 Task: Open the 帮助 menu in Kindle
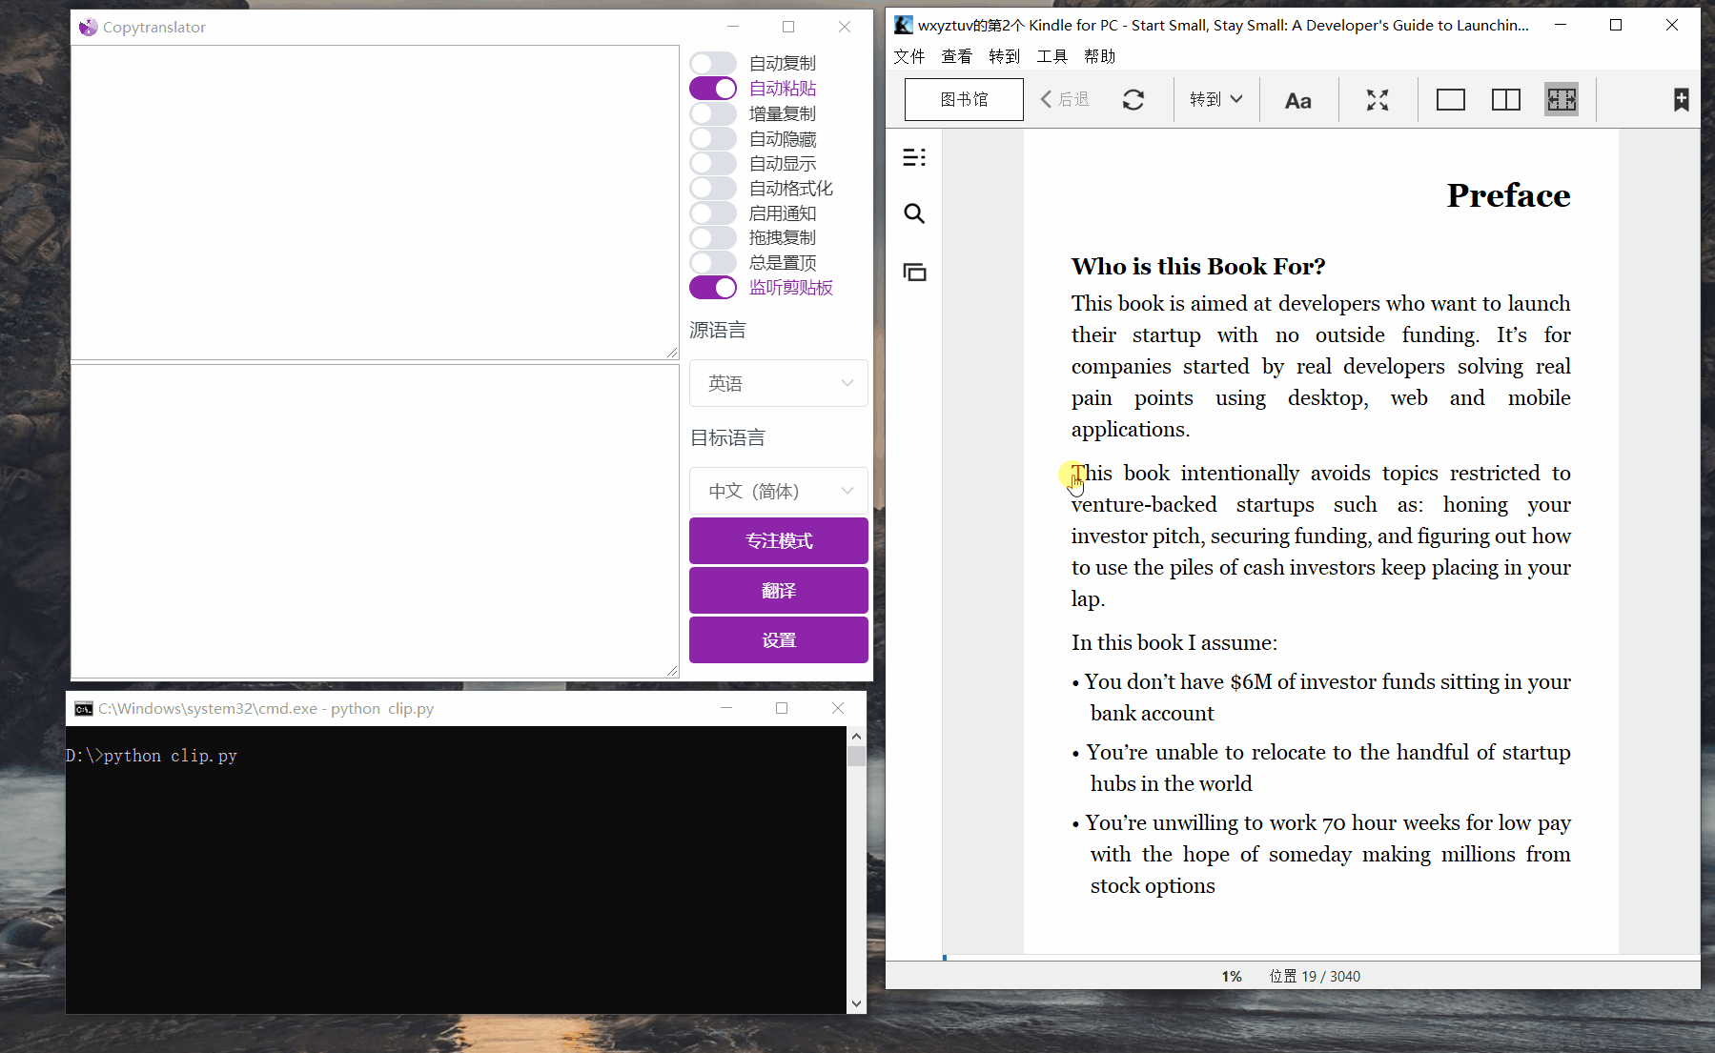(1100, 56)
